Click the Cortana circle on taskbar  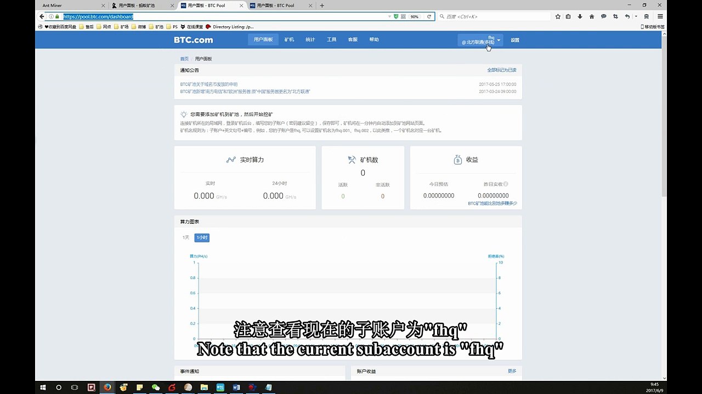pyautogui.click(x=59, y=387)
